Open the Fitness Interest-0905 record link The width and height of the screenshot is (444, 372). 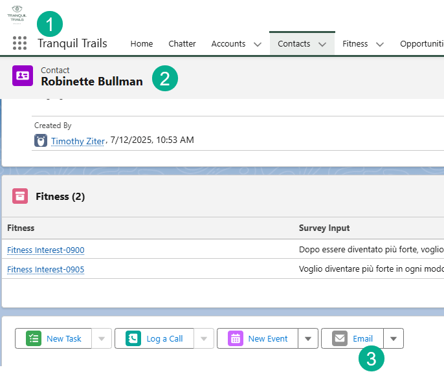point(45,270)
